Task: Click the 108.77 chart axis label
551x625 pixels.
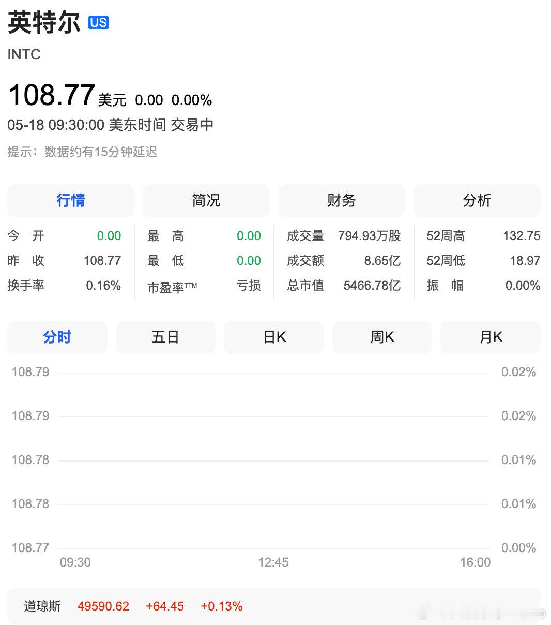Action: coord(30,547)
